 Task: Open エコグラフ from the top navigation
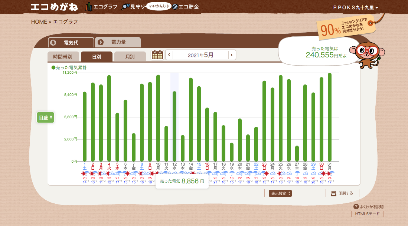point(101,7)
